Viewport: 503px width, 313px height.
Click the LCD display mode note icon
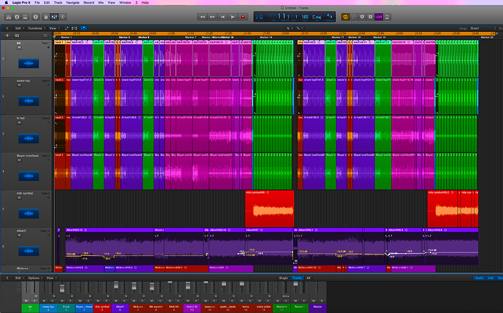259,17
